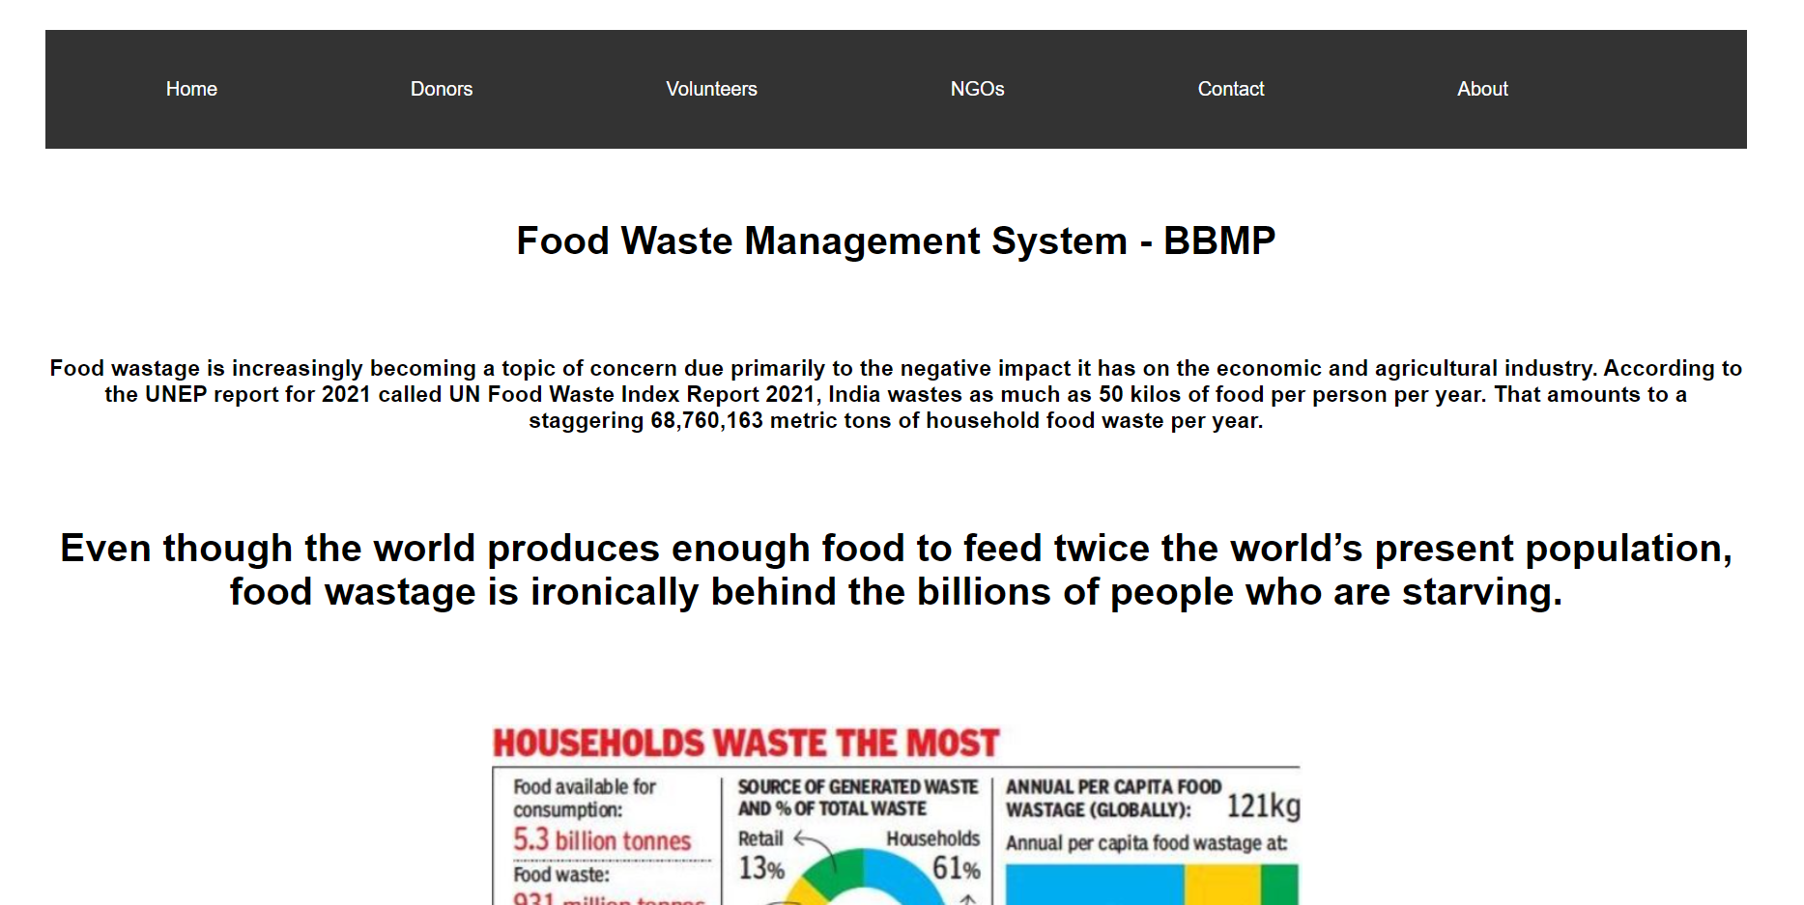Open the Contact page link
1804x905 pixels.
pyautogui.click(x=1231, y=89)
